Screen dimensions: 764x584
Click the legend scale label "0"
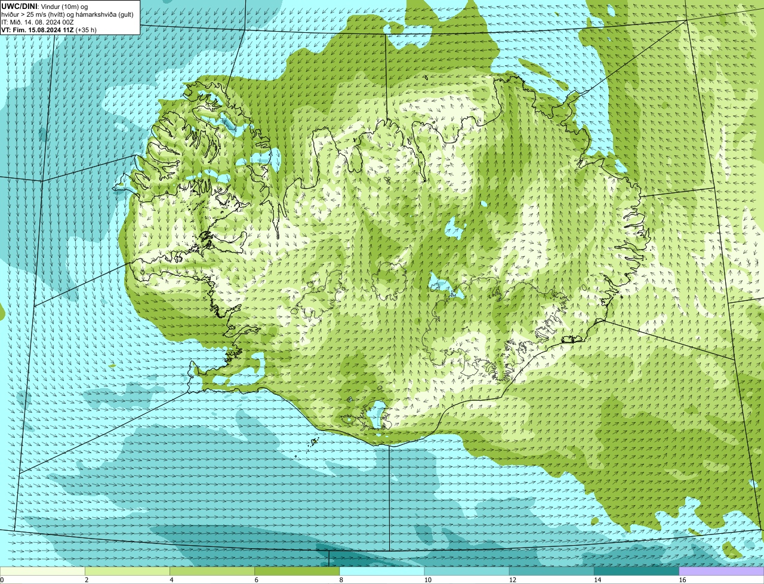coord(2,580)
